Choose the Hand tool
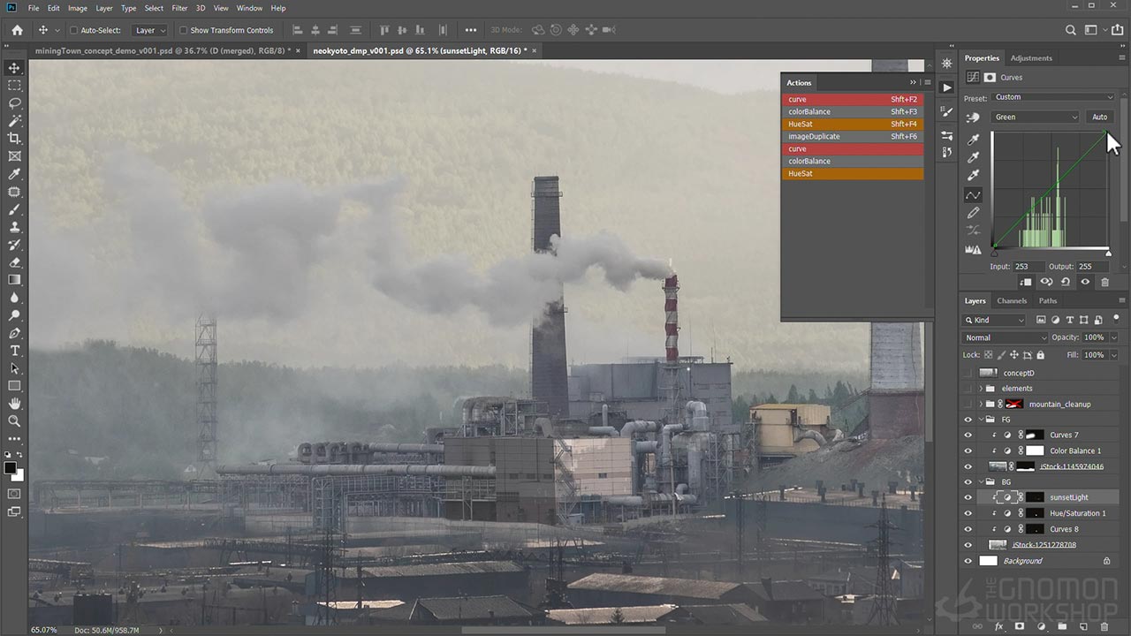 coord(14,404)
